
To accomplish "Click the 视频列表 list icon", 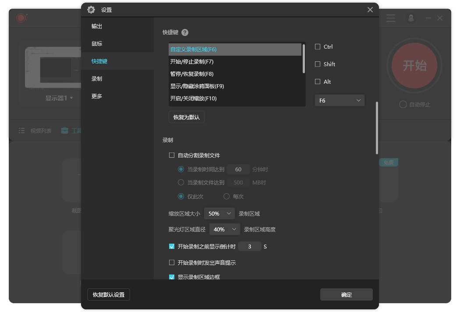I will (x=21, y=130).
